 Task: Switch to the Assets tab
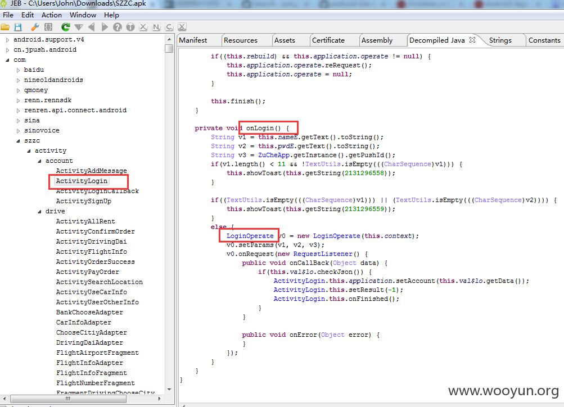click(x=285, y=40)
